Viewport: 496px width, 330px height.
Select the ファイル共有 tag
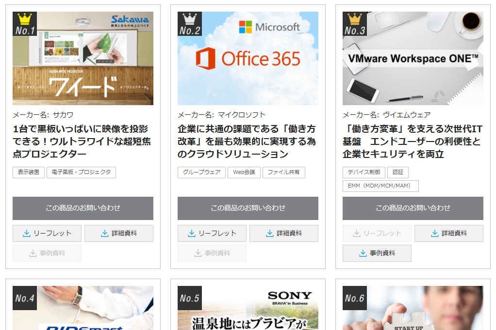pos(284,173)
